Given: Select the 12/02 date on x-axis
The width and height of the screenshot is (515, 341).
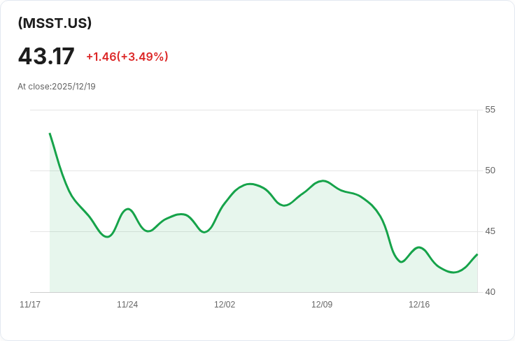Looking at the screenshot, I should coord(225,305).
